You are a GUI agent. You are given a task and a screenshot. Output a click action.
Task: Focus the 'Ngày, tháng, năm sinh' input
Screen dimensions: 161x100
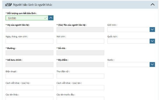point(30,41)
